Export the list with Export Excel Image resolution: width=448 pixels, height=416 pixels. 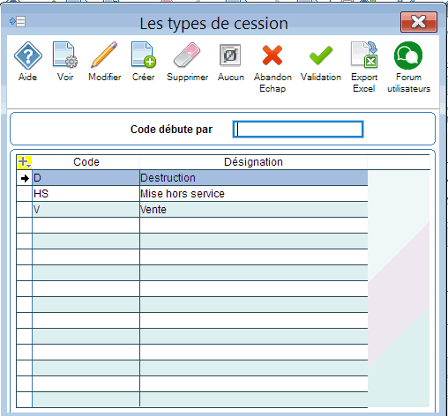(x=364, y=55)
